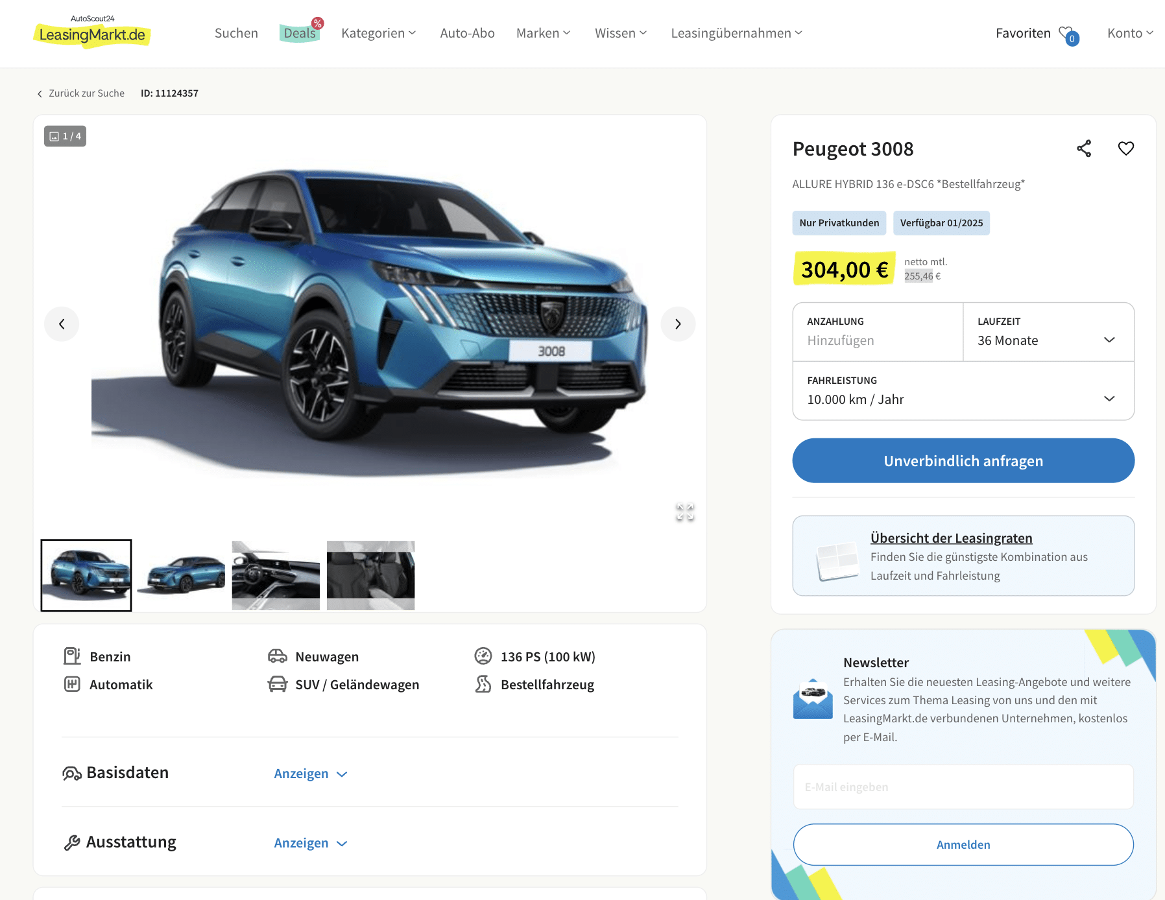Click the Anzahlung Hinzufügen field
The image size is (1165, 900).
coord(878,332)
